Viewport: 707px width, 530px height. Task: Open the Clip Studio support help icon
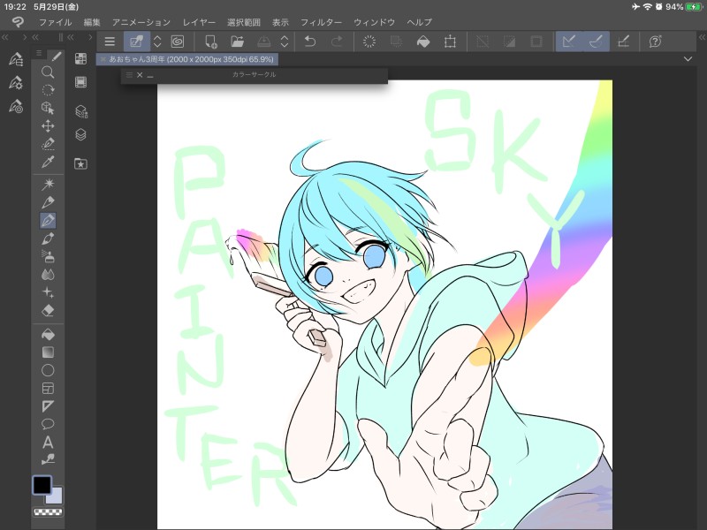click(x=655, y=42)
